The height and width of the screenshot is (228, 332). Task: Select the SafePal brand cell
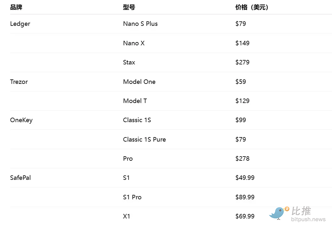tap(20, 178)
